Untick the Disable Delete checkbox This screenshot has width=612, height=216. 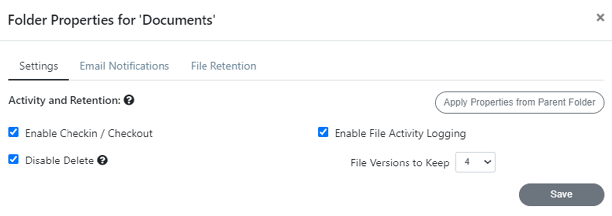point(14,160)
